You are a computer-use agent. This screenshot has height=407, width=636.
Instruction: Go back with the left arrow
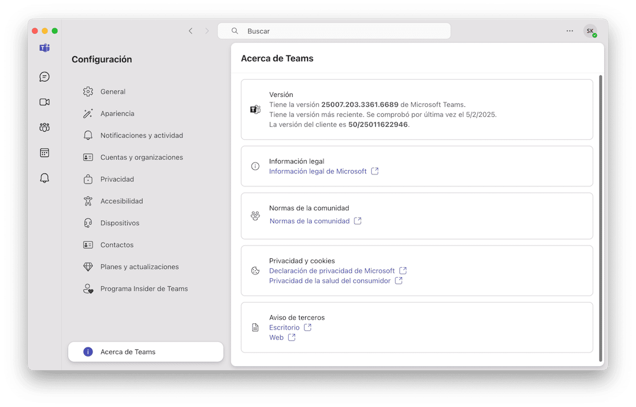[x=190, y=31]
